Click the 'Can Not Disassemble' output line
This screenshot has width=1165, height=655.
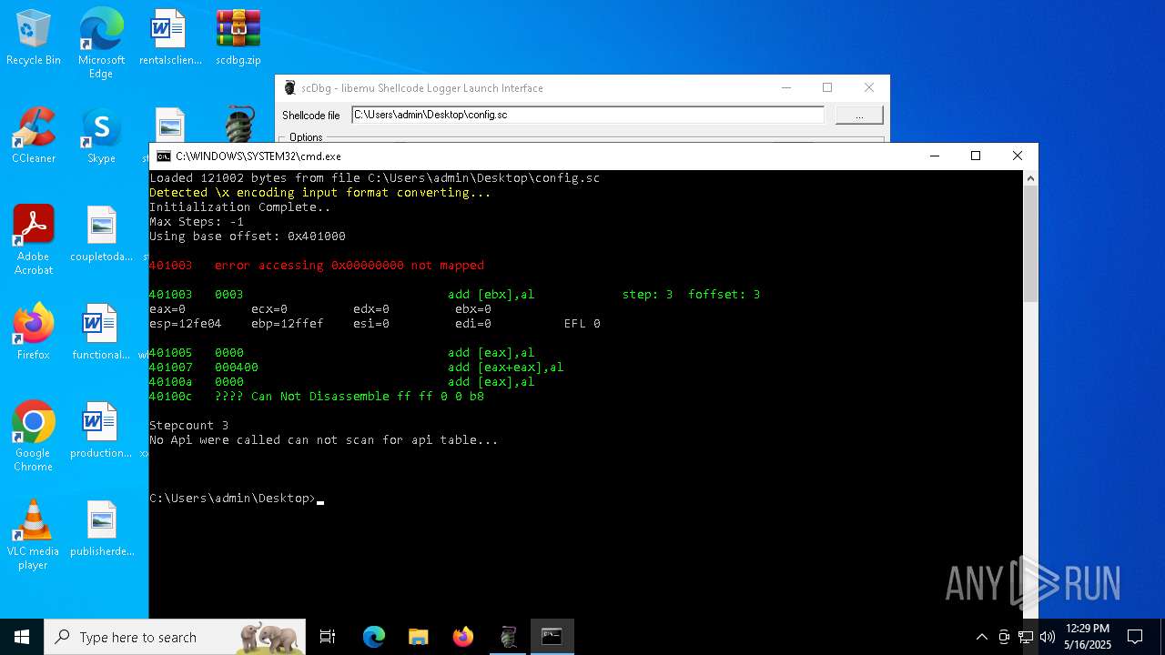[317, 397]
